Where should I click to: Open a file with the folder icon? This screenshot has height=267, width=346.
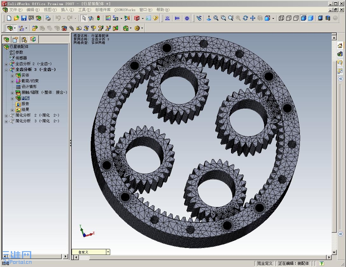tap(16, 18)
